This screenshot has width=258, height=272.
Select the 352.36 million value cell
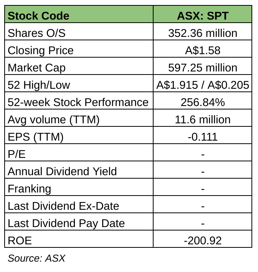[x=202, y=33]
